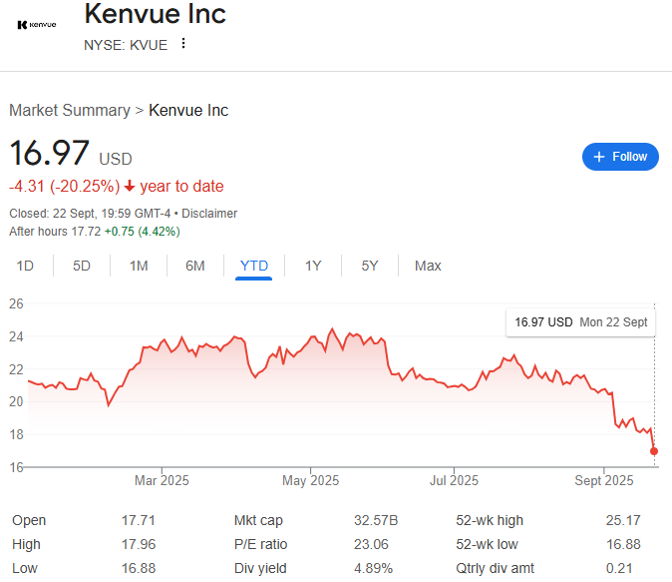This screenshot has width=672, height=582.
Task: Click the Mar 2025 axis marker
Action: [162, 480]
